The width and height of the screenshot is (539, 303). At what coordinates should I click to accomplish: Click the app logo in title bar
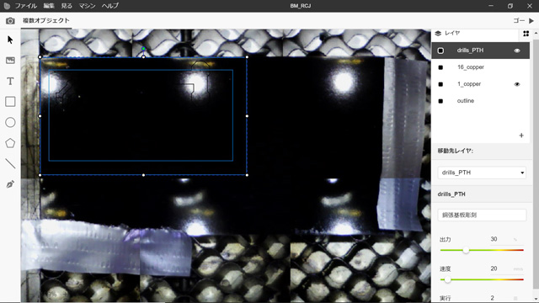click(7, 6)
